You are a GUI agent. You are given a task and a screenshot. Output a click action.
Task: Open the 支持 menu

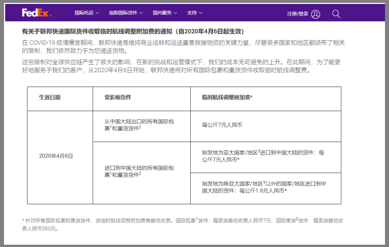192,13
